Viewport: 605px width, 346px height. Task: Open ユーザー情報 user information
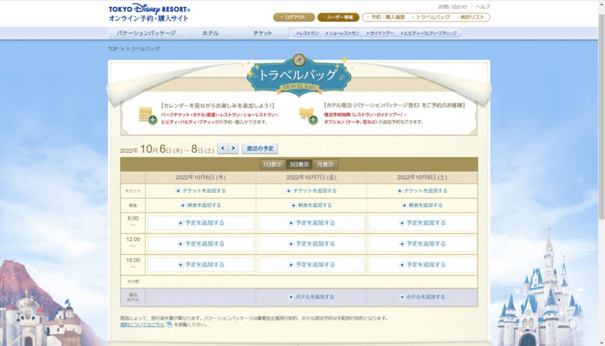339,17
